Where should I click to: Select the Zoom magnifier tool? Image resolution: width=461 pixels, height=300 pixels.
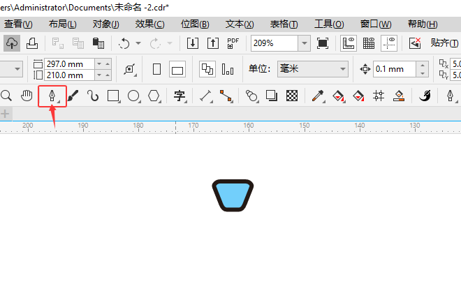coord(6,96)
